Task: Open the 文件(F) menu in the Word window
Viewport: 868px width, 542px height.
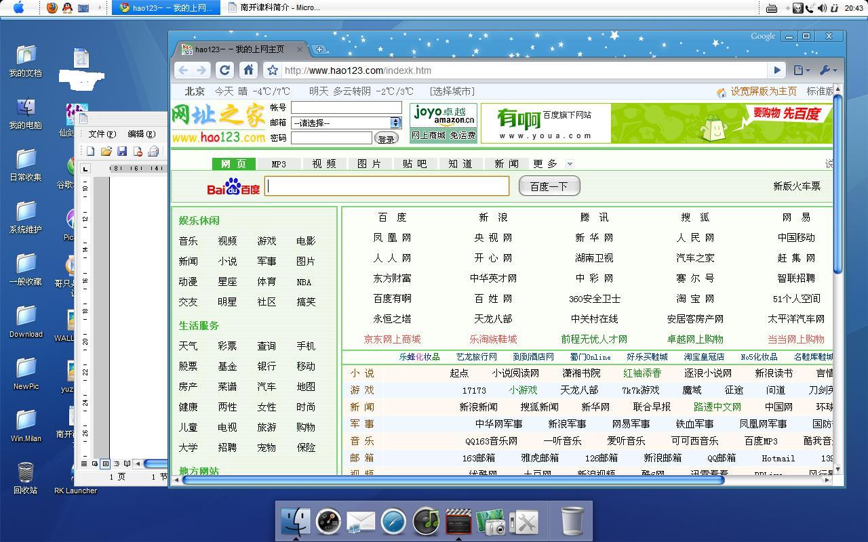Action: coord(102,134)
